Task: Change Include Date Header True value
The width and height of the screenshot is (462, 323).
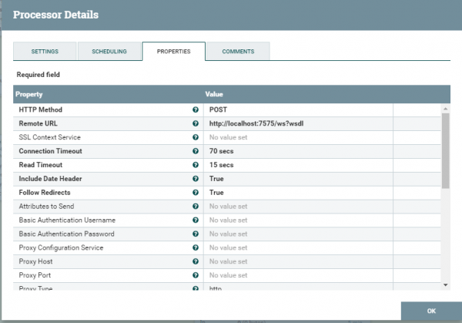Action: tap(297, 179)
